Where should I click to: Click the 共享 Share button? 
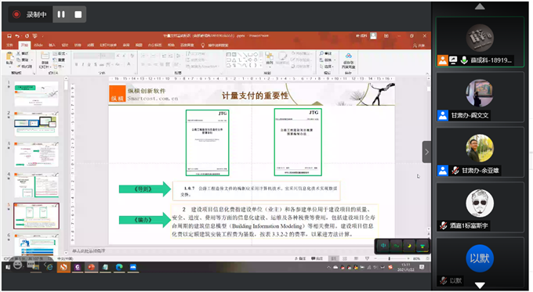(419, 45)
